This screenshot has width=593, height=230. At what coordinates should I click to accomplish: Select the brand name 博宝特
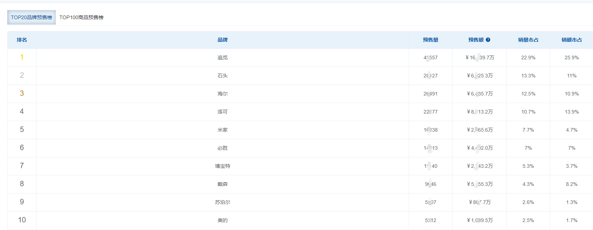(223, 166)
